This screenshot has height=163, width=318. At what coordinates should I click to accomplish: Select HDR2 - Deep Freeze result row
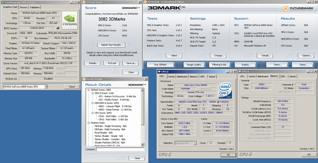(x=115, y=109)
